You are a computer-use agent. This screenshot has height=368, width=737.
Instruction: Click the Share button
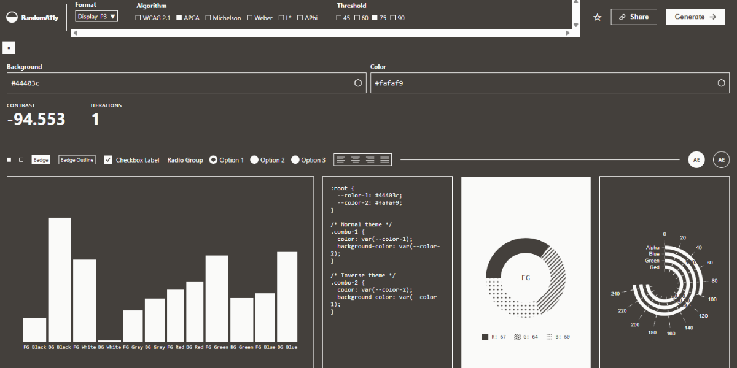(633, 17)
